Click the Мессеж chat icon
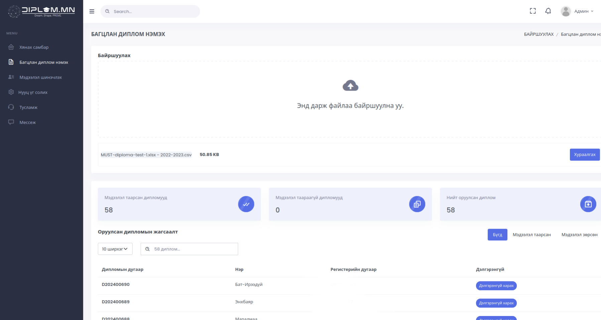The image size is (601, 320). (11, 122)
